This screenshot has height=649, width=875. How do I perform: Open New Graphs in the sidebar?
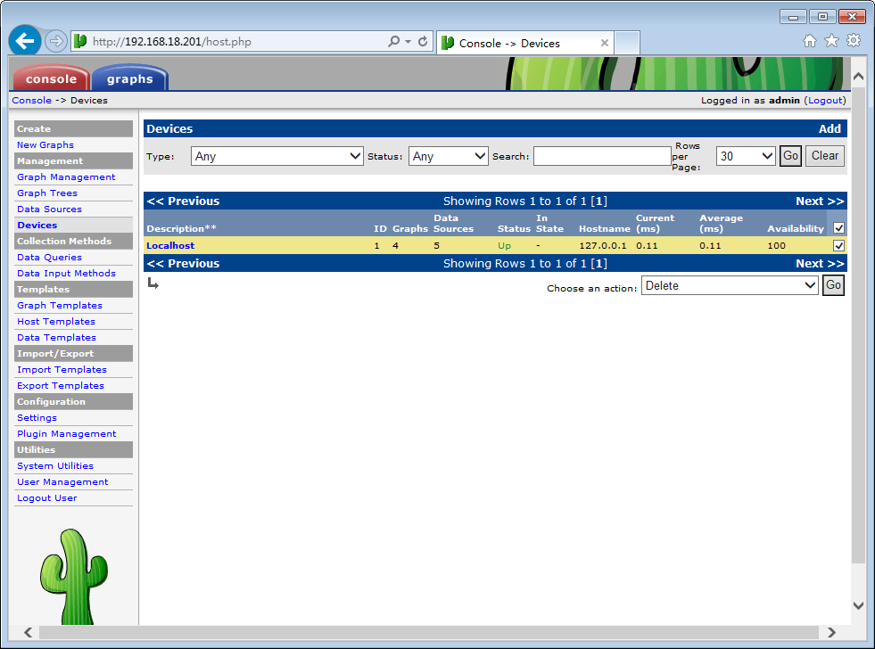[x=45, y=145]
